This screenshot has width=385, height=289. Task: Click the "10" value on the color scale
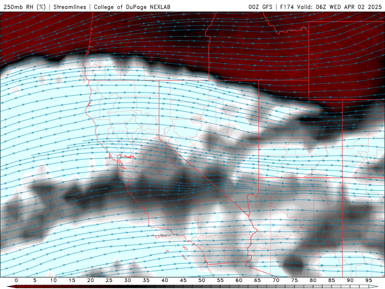[x=53, y=280]
